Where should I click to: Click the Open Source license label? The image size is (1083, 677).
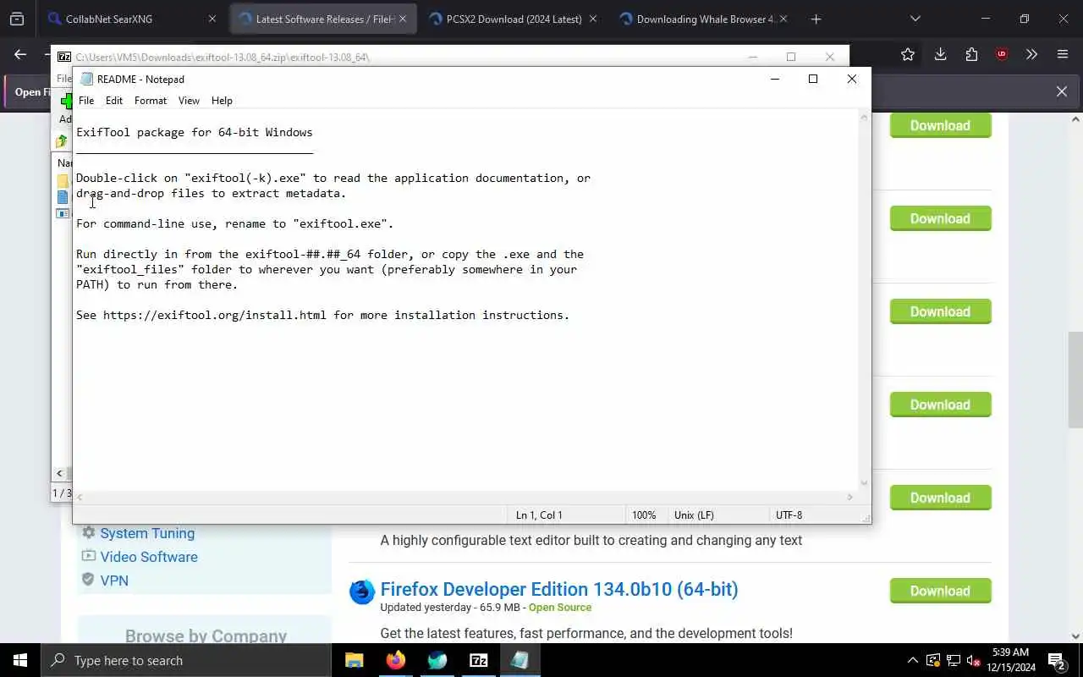pyautogui.click(x=560, y=608)
